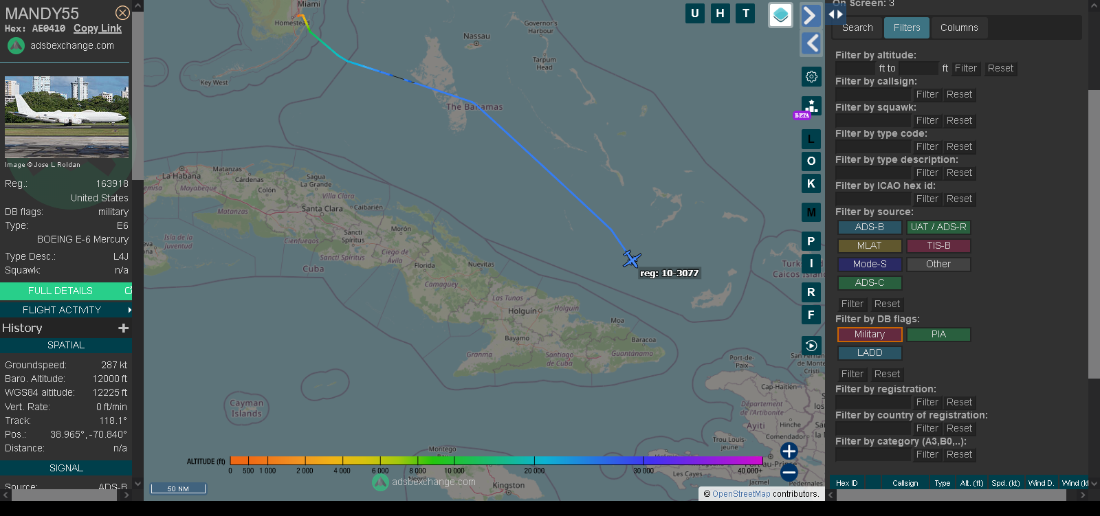Toggle the L map button
Screen dimensions: 1100x516
pyautogui.click(x=811, y=139)
